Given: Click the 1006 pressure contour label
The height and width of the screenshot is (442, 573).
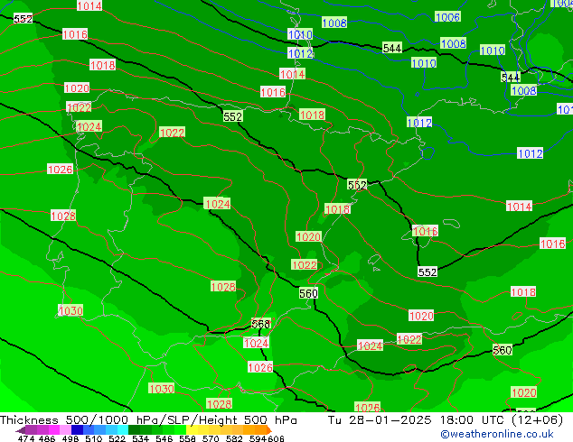Looking at the screenshot, I should 447,17.
